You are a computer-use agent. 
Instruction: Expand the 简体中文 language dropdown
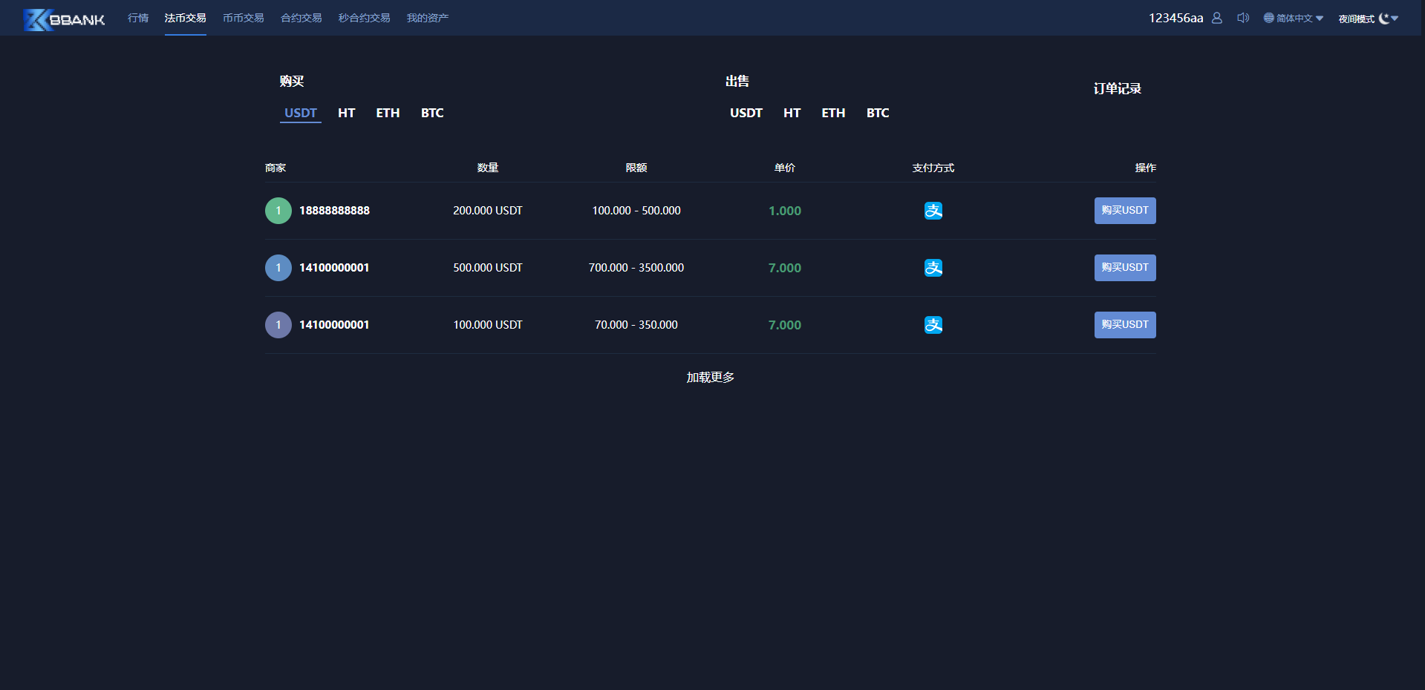[x=1320, y=19]
